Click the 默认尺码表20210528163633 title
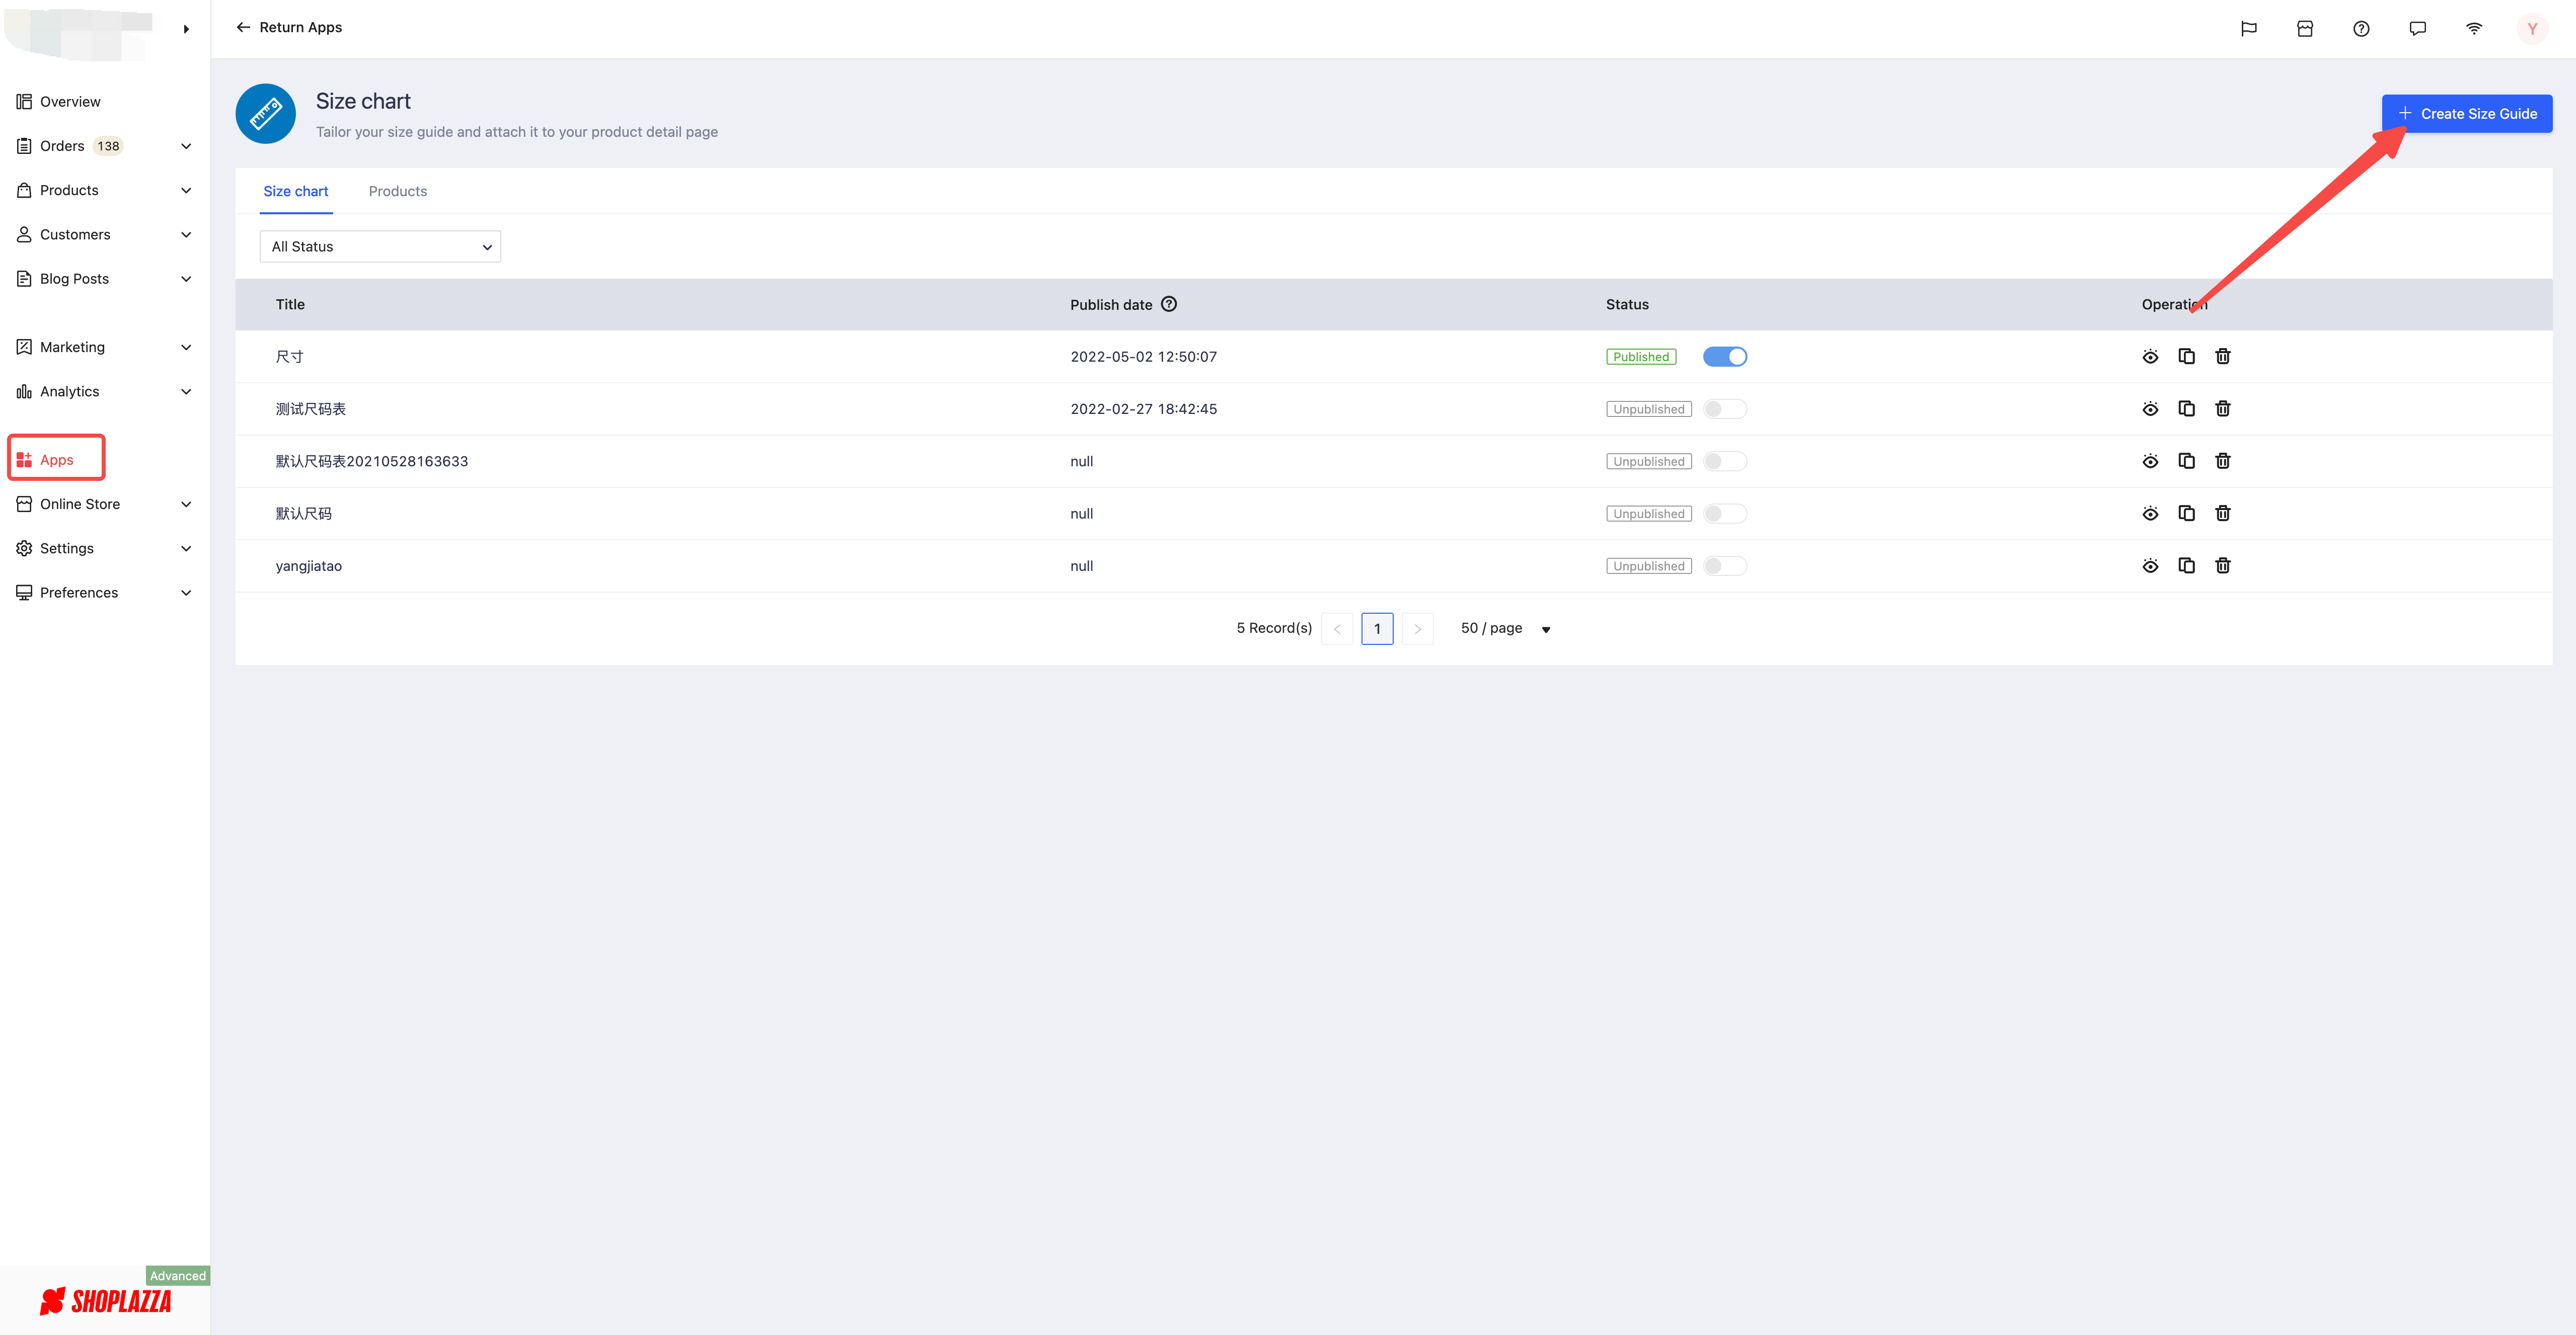Screen dimensions: 2576x1335 click(x=372, y=461)
